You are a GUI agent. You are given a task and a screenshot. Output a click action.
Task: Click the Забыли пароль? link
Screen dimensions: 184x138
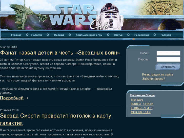tap(153, 78)
